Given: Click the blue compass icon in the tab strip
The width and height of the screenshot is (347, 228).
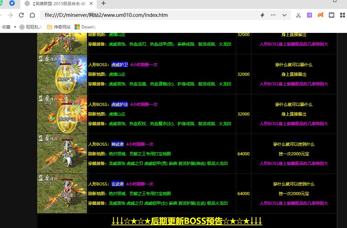Looking at the screenshot, I should coord(12,3).
